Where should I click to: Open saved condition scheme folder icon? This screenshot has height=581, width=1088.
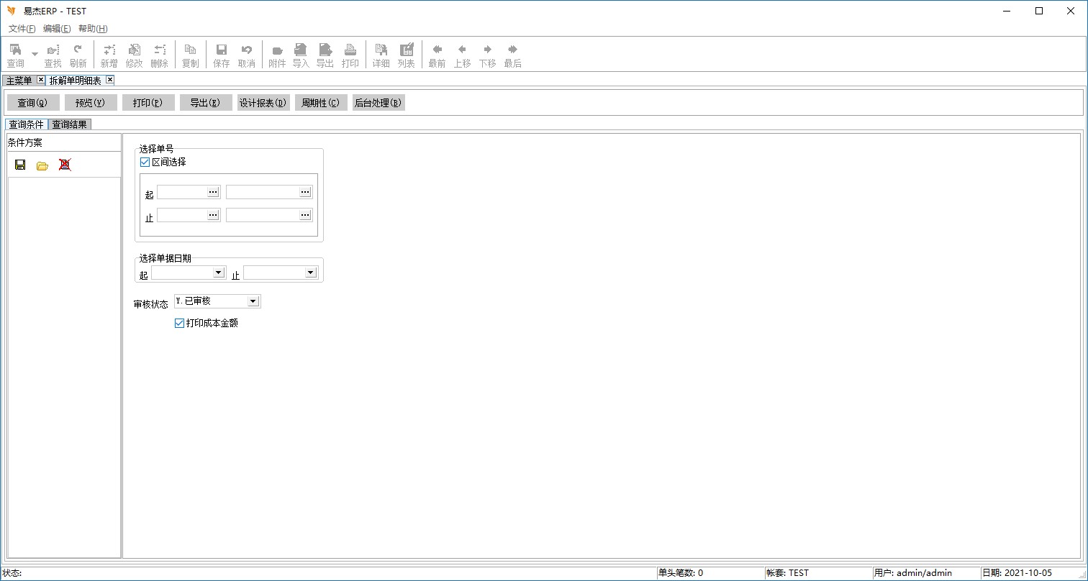[42, 165]
